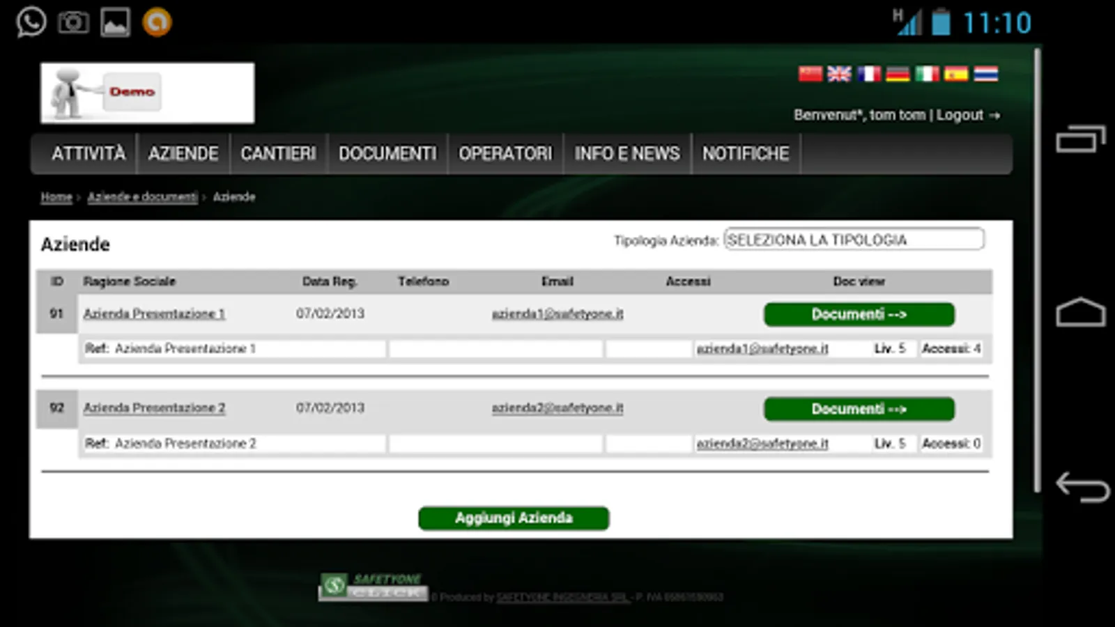Expand the Tipologia Azienda dropdown
Screen dimensions: 1115x627
pos(854,240)
